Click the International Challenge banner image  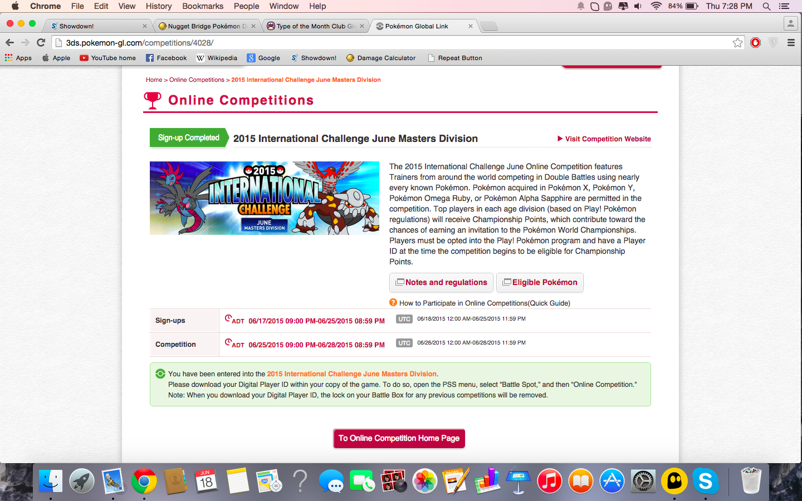coord(265,198)
